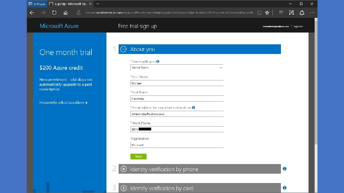Open Edge more actions ellipsis menu

[312, 13]
